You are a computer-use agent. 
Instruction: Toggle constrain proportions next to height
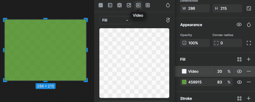249,8
